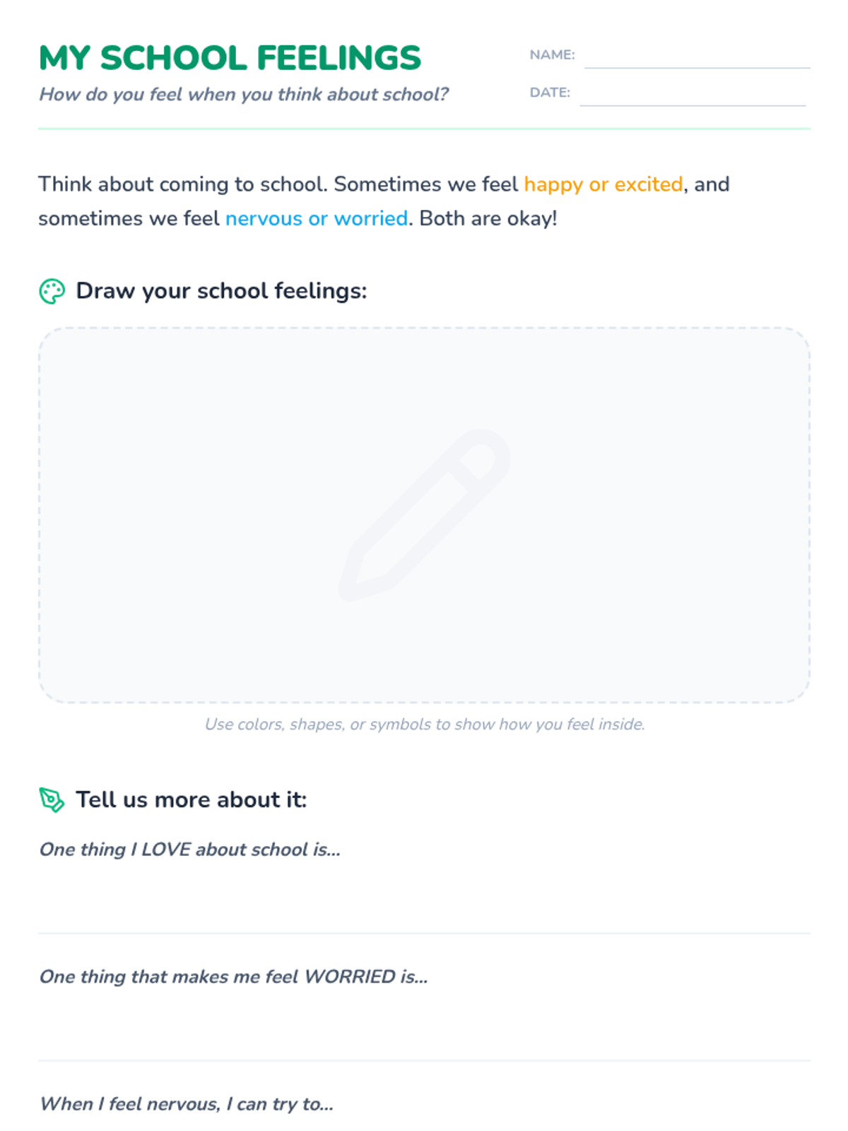This screenshot has height=1131, width=848.
Task: Click the "DATE:" label
Action: coord(550,93)
